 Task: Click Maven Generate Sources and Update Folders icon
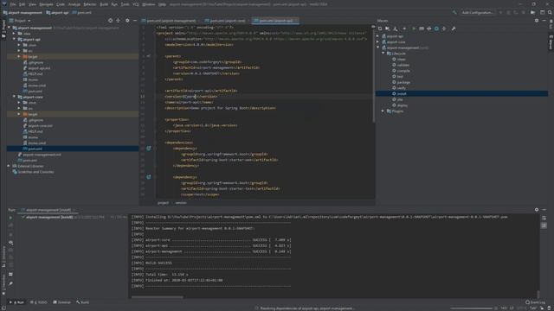[388, 29]
